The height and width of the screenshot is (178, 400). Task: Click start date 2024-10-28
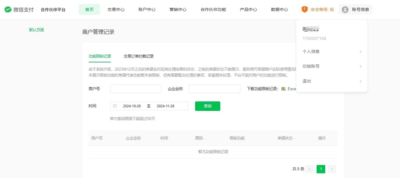coord(132,106)
